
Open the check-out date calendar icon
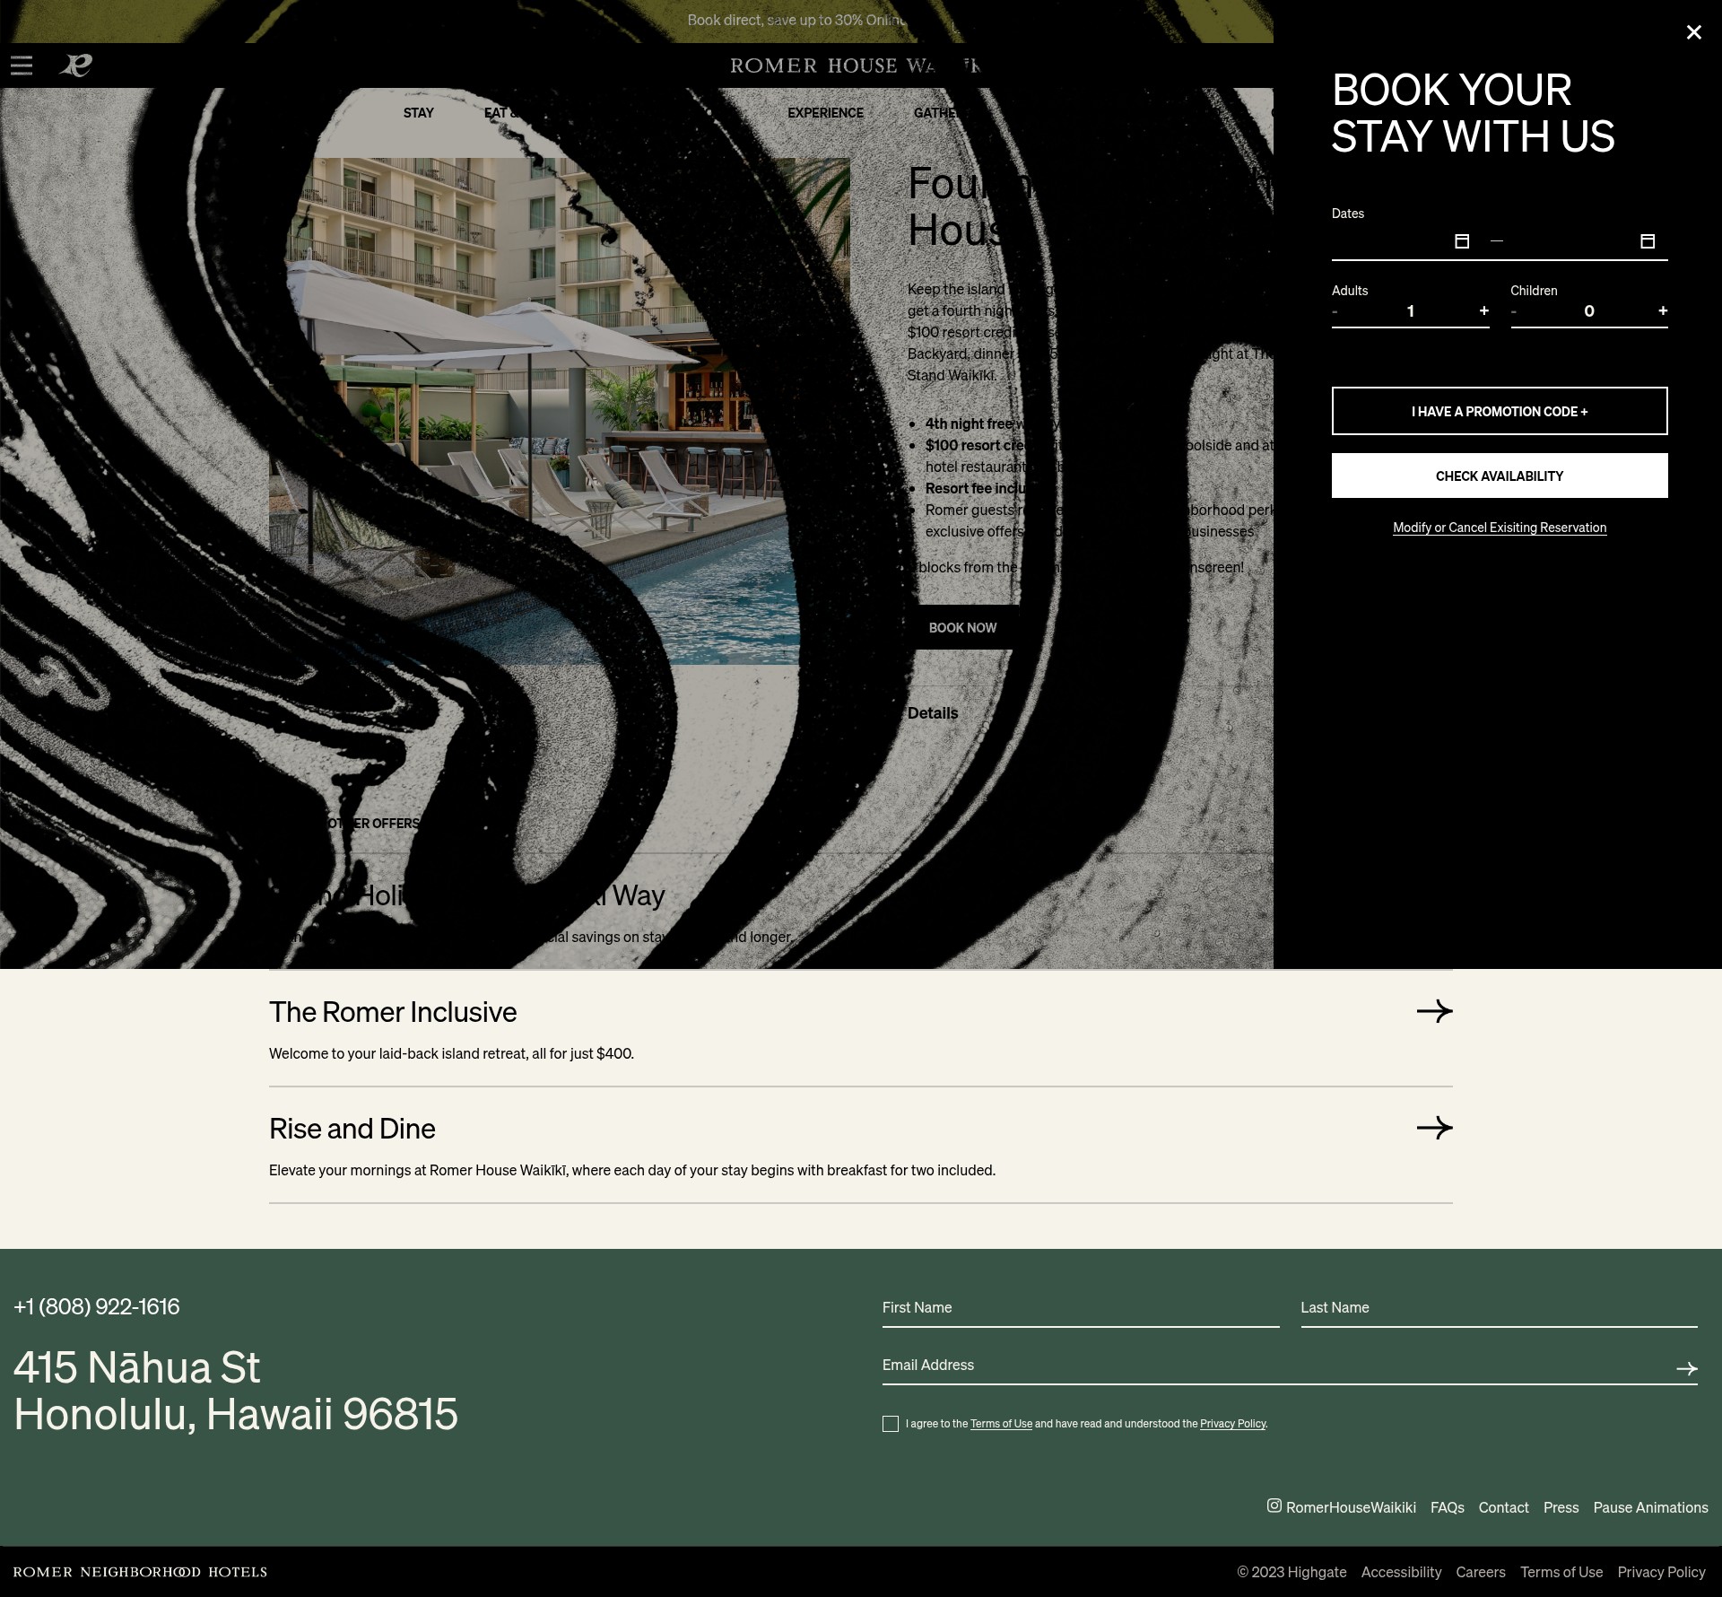[x=1648, y=241]
